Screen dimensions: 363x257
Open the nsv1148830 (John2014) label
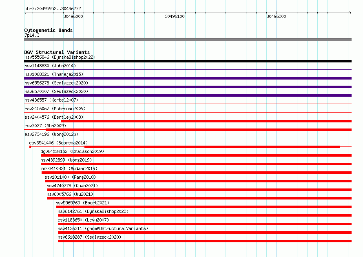coord(50,66)
